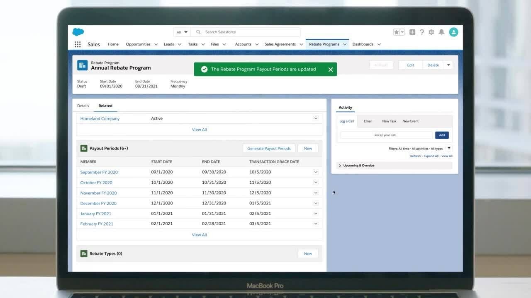Open the favorites list dropdown arrow
The width and height of the screenshot is (531, 298).
[402, 32]
